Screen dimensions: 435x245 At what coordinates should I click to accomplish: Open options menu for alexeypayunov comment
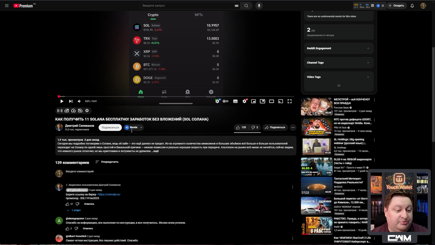[293, 221]
